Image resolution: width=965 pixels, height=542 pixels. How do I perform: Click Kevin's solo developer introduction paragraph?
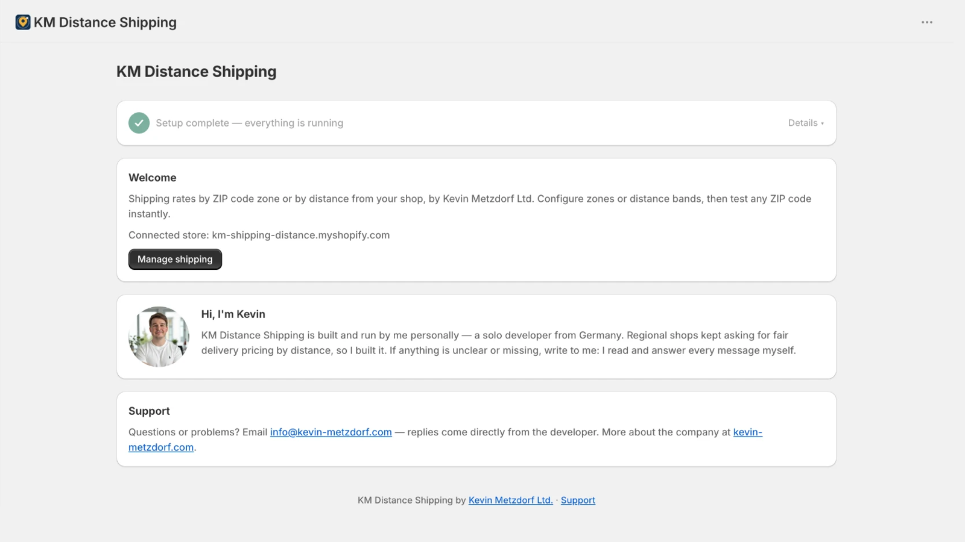click(499, 343)
